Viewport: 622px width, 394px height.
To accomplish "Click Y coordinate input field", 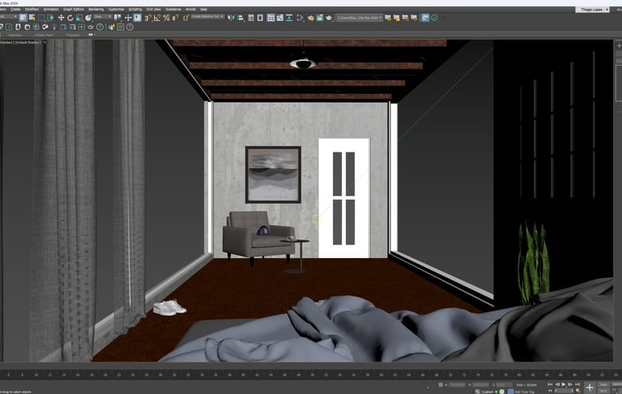I will (481, 384).
